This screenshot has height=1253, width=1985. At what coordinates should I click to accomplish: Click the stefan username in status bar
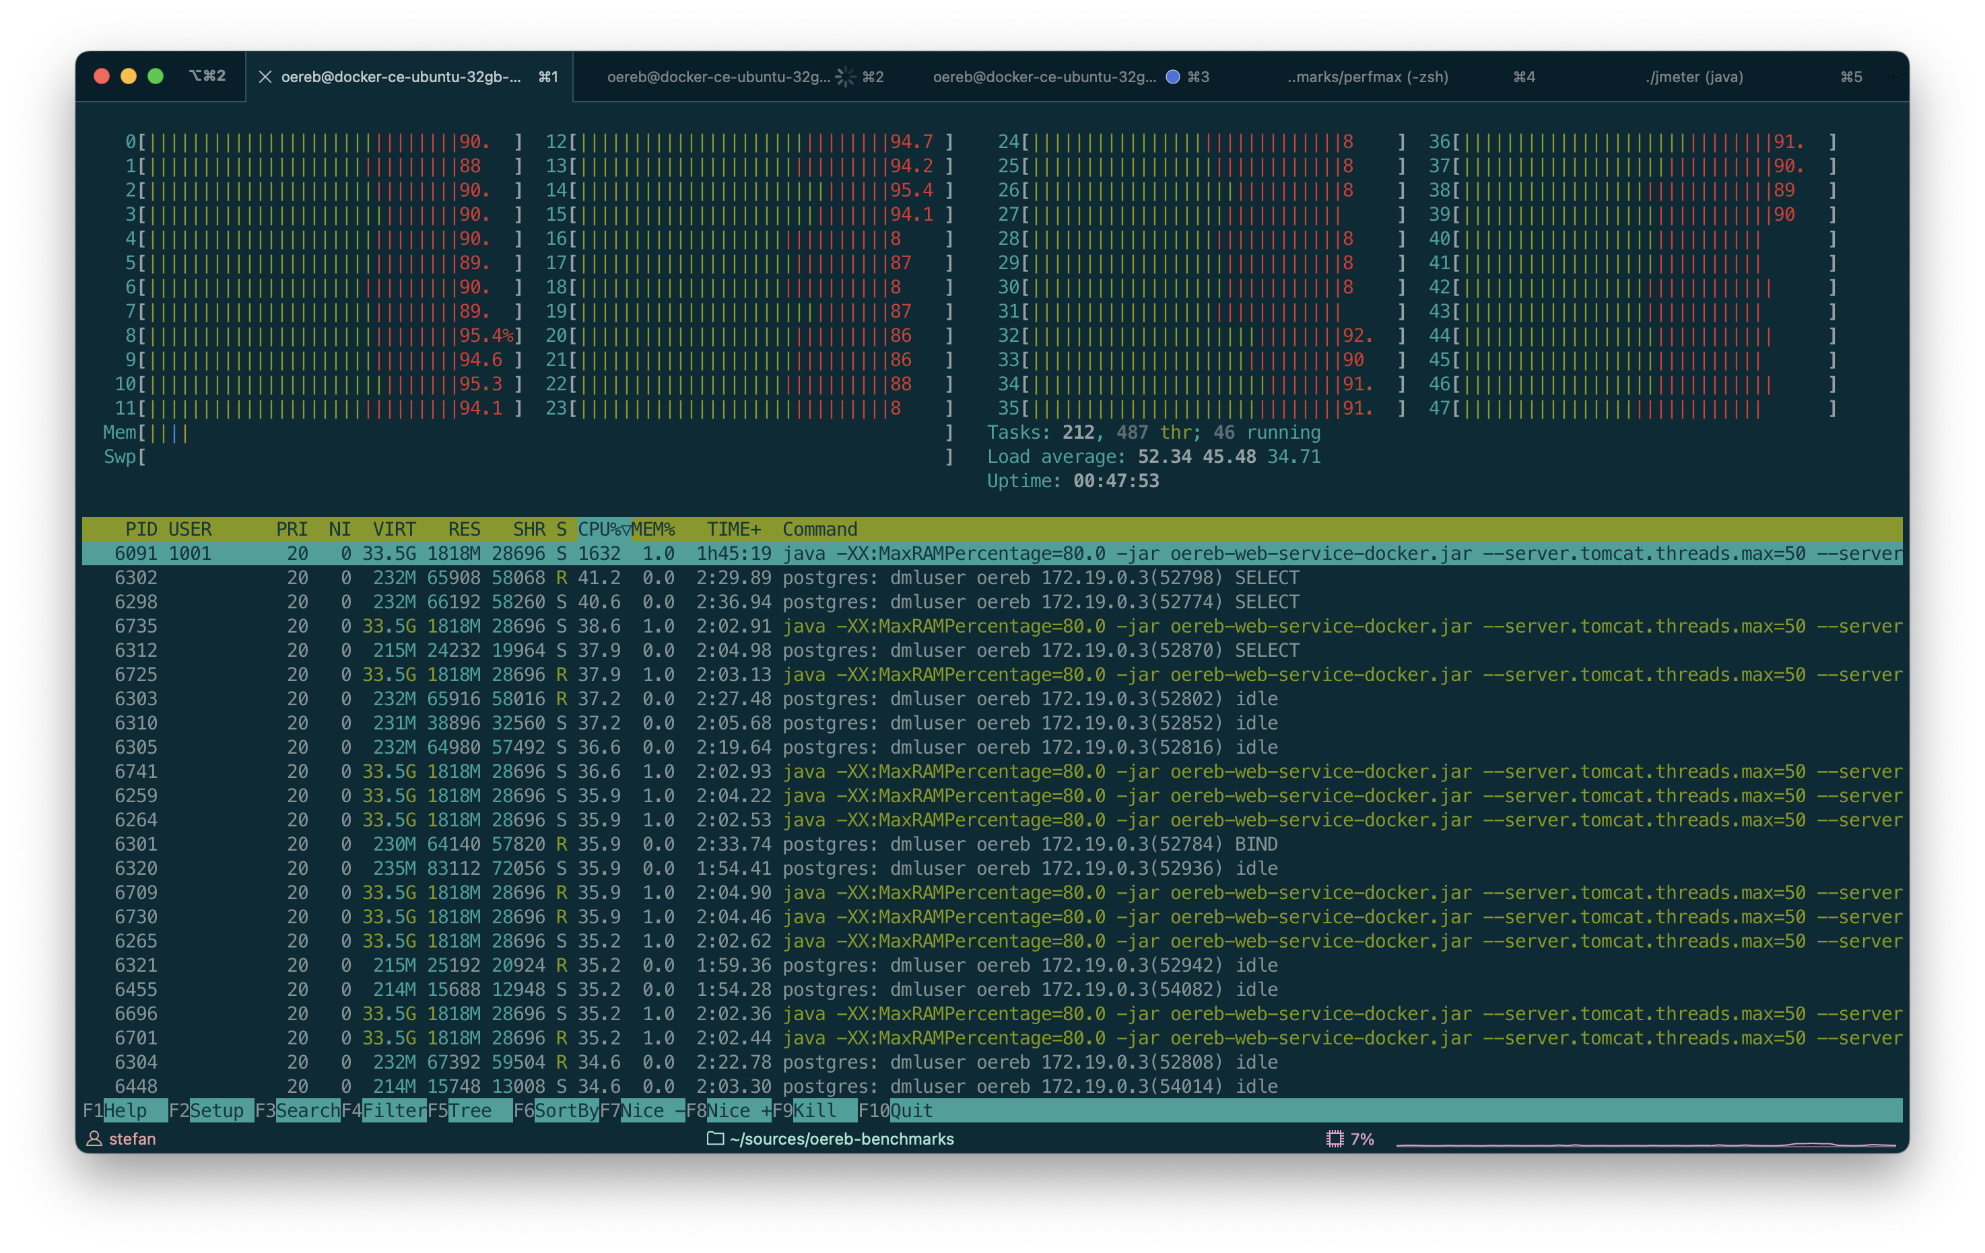tap(132, 1139)
